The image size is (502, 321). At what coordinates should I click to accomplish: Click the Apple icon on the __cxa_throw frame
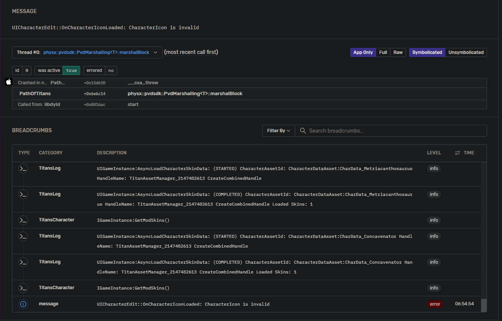(x=8, y=82)
